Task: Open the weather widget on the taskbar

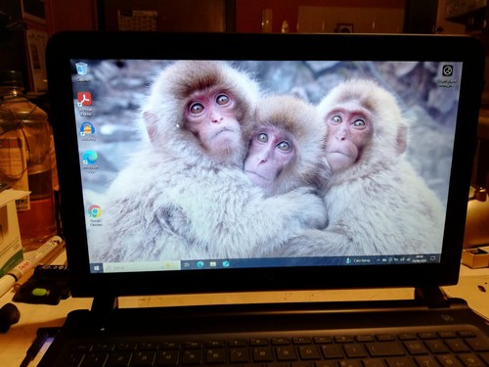Action: [358, 260]
